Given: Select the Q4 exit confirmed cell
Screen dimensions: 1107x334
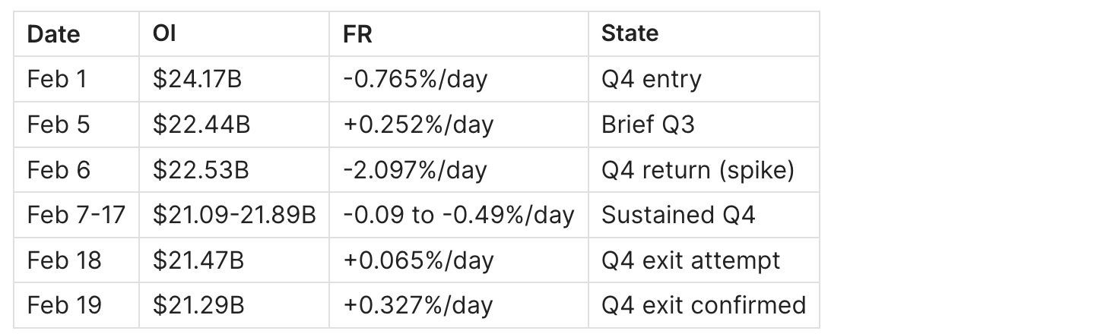Looking at the screenshot, I should point(703,305).
